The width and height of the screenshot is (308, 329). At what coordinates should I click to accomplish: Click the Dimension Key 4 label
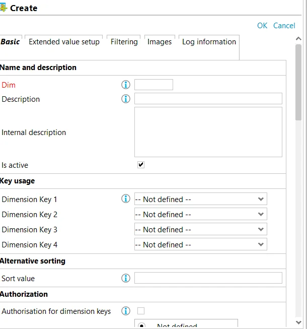point(30,245)
